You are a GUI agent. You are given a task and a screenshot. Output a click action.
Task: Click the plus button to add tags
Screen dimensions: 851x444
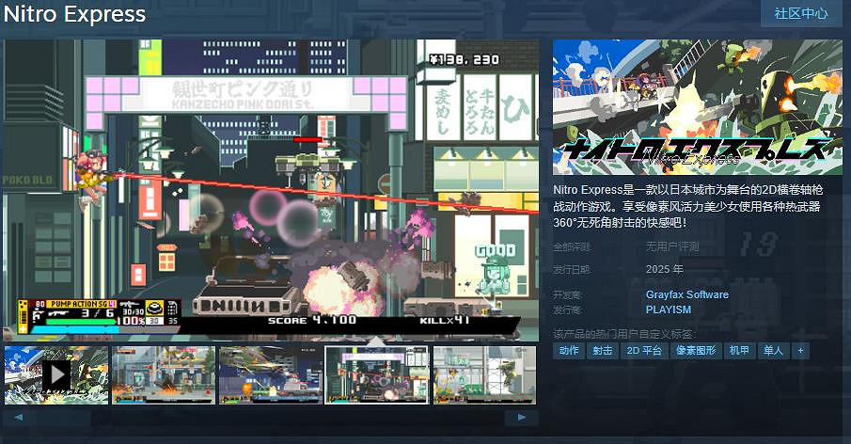pyautogui.click(x=800, y=351)
